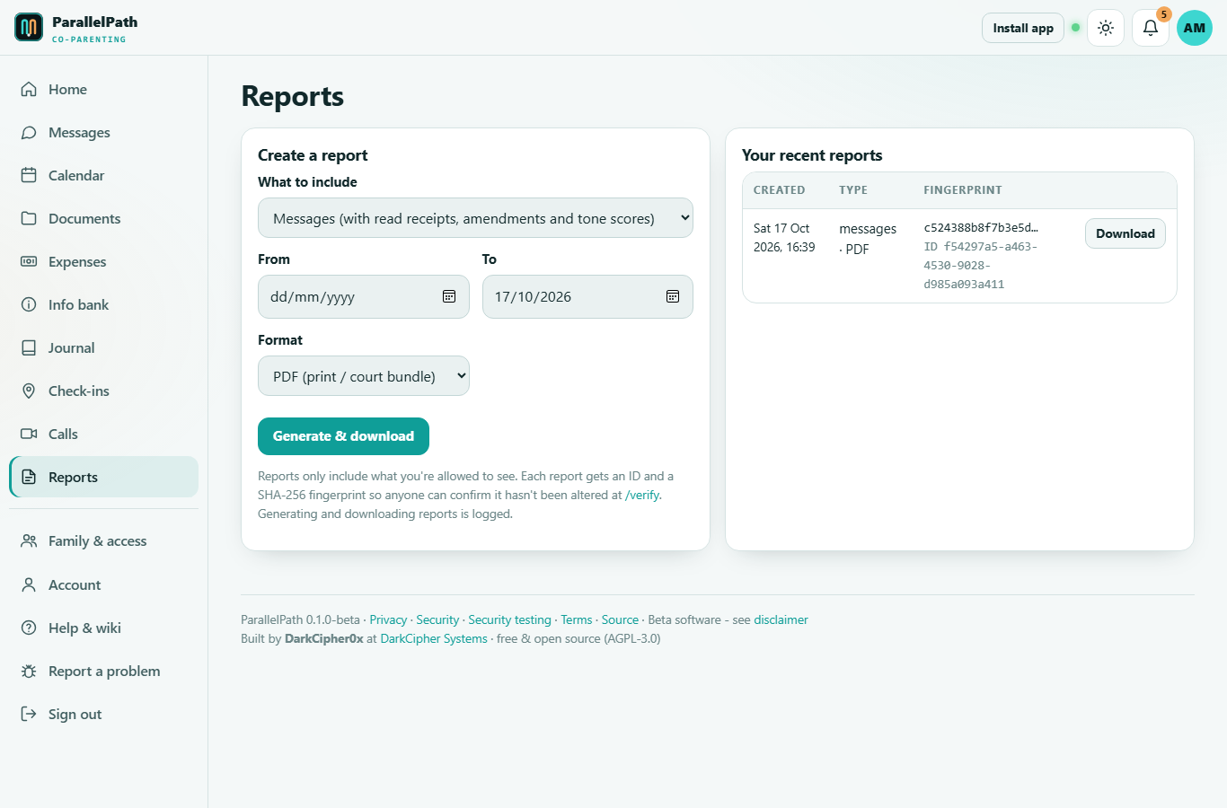This screenshot has width=1227, height=808.
Task: Click the Calendar sidebar icon
Action: (29, 175)
